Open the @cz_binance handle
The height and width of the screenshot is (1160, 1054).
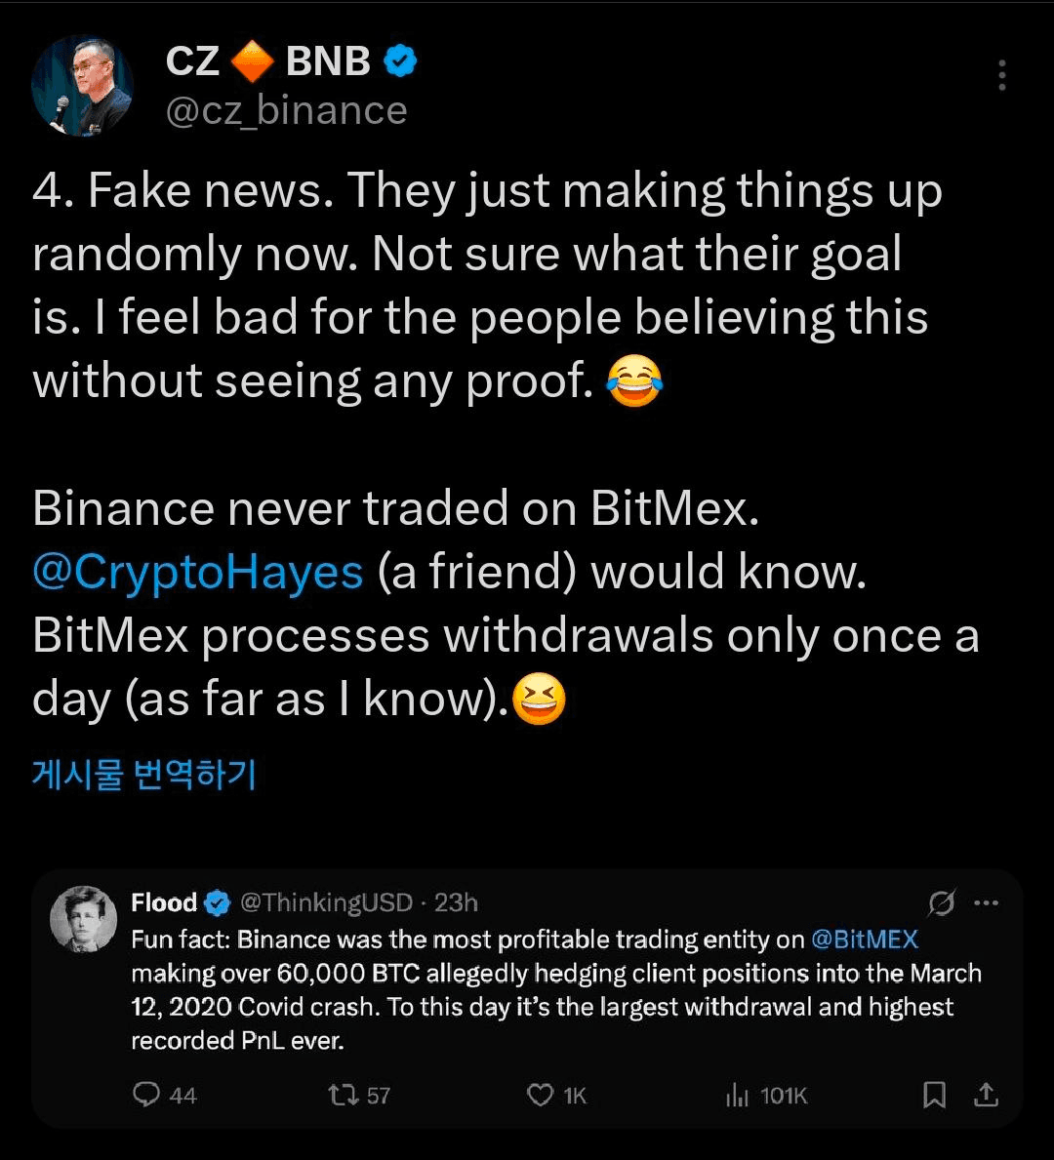click(286, 110)
